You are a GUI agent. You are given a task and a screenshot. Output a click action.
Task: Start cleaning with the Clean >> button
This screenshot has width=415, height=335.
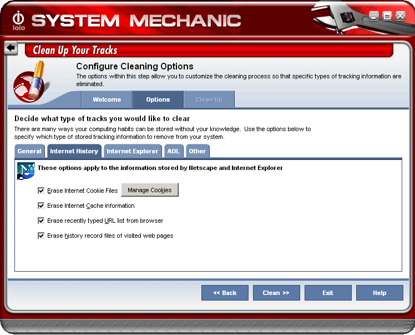pos(276,293)
